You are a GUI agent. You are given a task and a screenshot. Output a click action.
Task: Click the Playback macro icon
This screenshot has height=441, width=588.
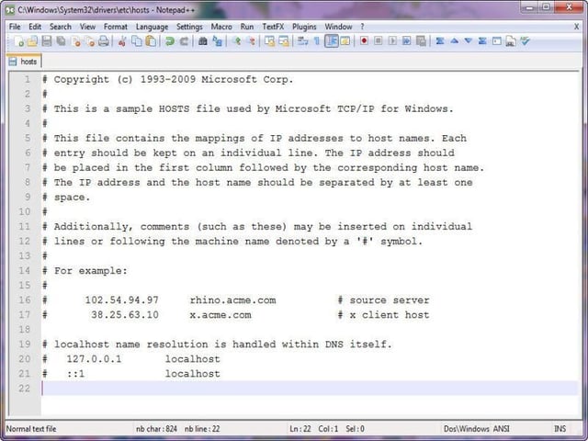coord(392,40)
